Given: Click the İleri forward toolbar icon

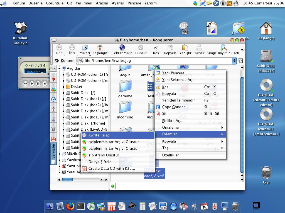Looking at the screenshot, I should tap(72, 48).
